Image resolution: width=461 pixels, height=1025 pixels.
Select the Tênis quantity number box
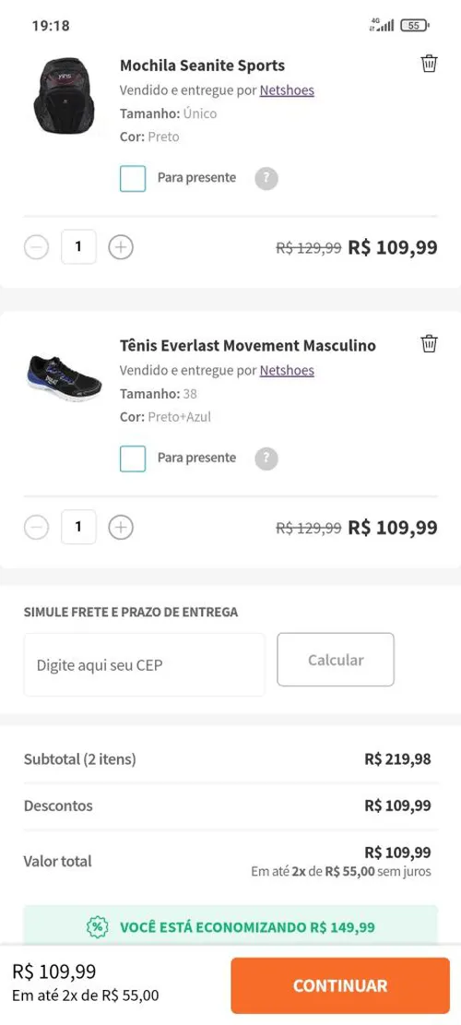(79, 527)
